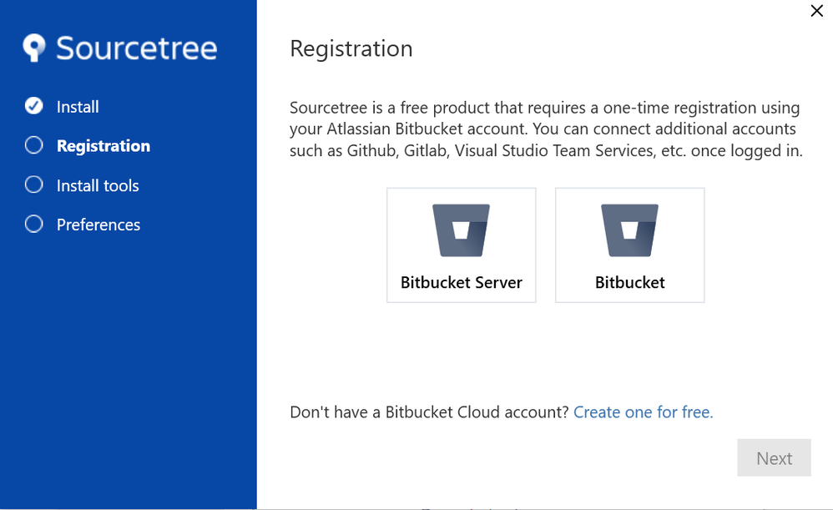Close the registration window
Viewport: 833px width, 510px height.
pyautogui.click(x=816, y=11)
